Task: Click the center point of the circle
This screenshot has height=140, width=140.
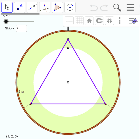Action: click(68, 82)
